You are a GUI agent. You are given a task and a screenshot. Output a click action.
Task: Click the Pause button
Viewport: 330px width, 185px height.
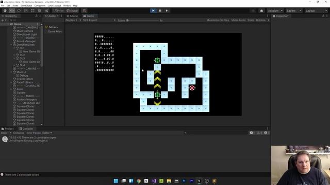pyautogui.click(x=160, y=11)
